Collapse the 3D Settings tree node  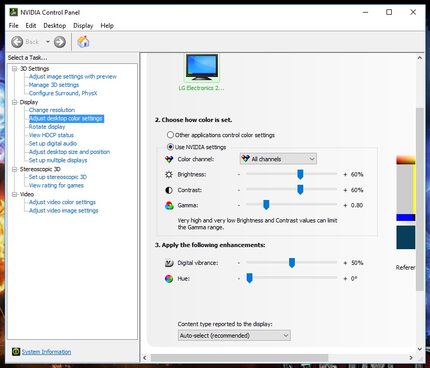click(15, 69)
